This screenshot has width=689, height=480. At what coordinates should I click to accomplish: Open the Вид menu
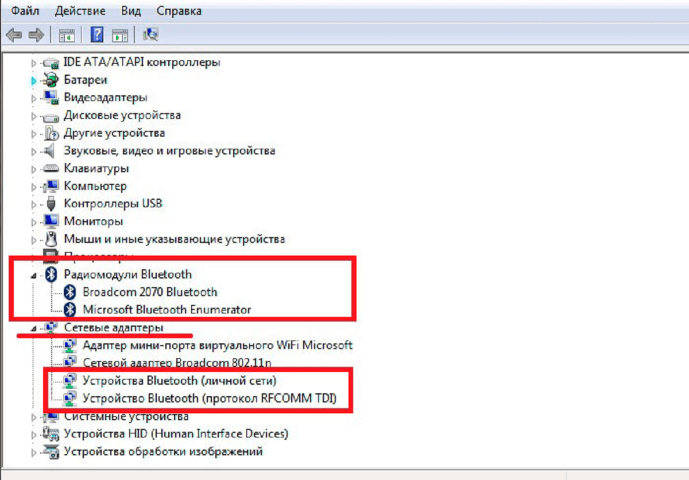(131, 11)
